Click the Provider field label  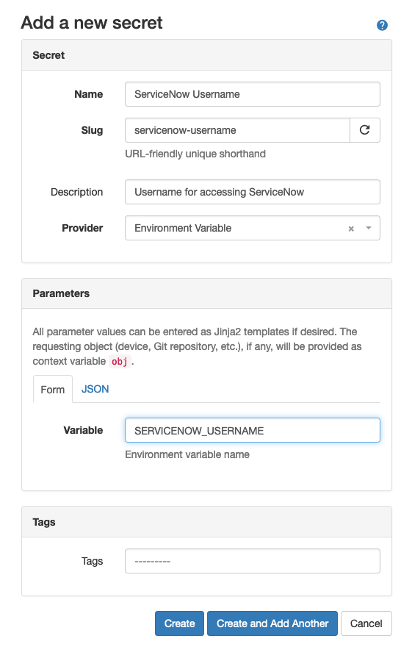(82, 228)
